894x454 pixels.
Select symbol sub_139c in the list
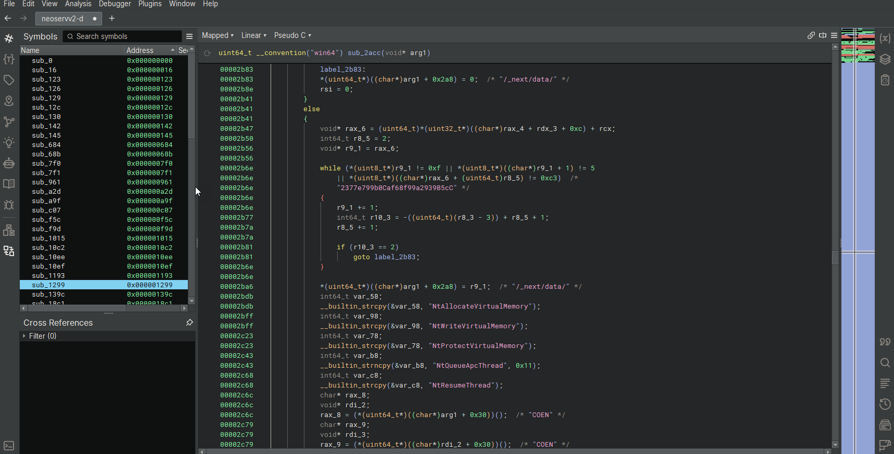[104, 294]
